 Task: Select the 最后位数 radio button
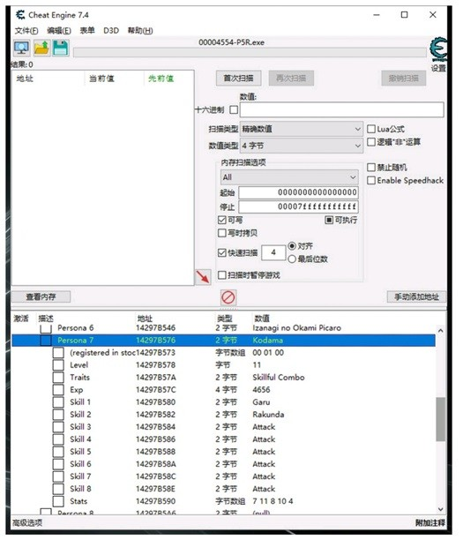coord(292,259)
